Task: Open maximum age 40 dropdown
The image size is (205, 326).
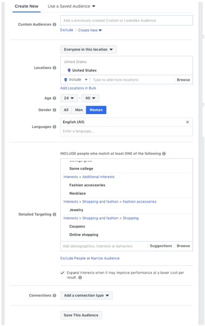Action: pos(90,98)
